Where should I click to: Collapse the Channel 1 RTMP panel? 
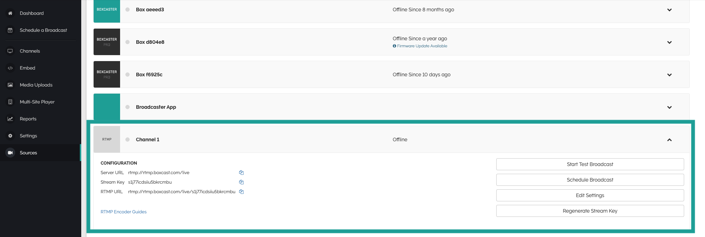(x=669, y=140)
